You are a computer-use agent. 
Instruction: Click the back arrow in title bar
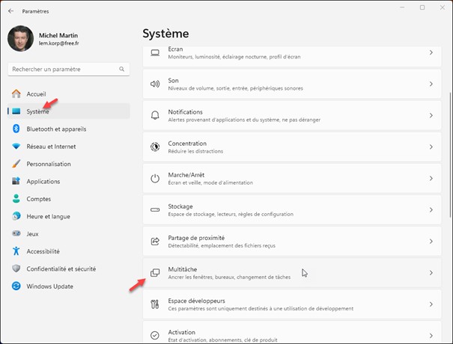(x=10, y=11)
